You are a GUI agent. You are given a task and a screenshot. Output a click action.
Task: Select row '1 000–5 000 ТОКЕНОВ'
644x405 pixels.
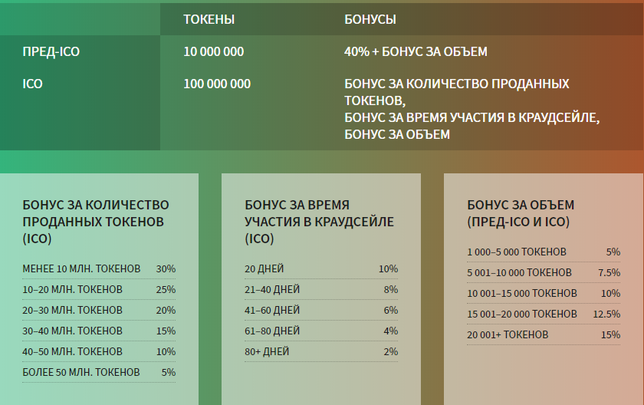point(544,252)
